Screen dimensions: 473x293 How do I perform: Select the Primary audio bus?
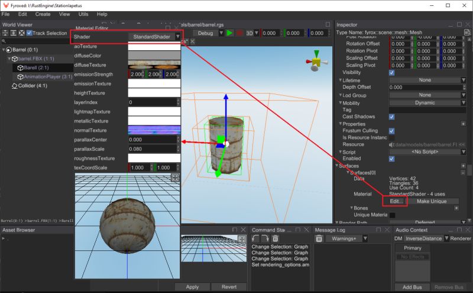coord(412,248)
